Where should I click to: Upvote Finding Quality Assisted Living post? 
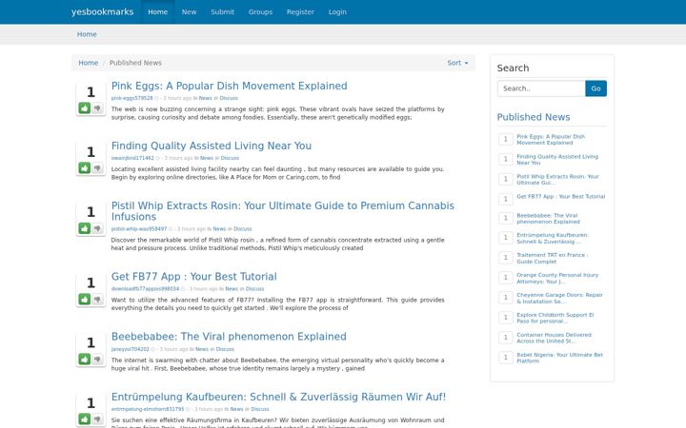85,167
